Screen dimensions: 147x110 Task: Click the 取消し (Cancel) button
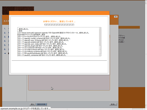pyautogui.click(x=113, y=104)
